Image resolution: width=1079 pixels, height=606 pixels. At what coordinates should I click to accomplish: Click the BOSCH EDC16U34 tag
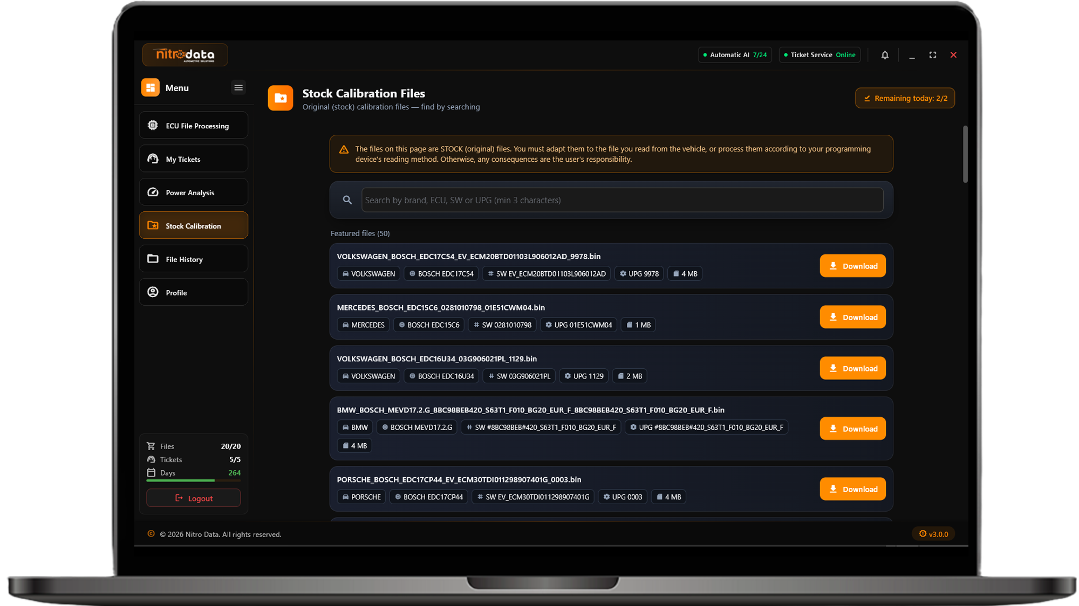pyautogui.click(x=441, y=376)
